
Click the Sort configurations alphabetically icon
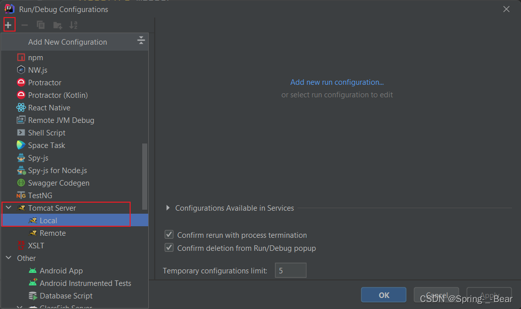pyautogui.click(x=73, y=25)
